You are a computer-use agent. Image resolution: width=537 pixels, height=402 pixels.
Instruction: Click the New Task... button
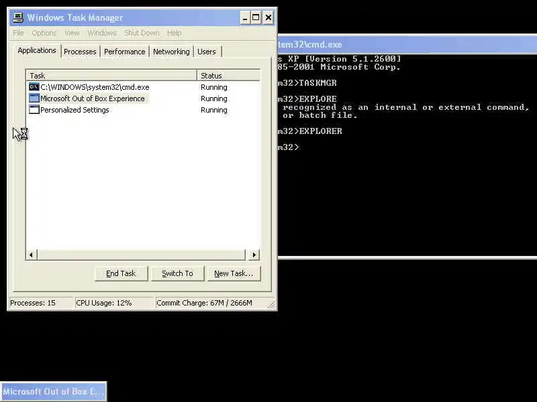tap(234, 273)
